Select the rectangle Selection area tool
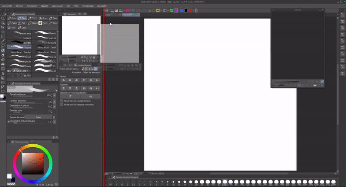 pyautogui.click(x=3, y=37)
